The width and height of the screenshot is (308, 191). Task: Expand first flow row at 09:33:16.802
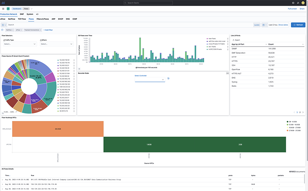tap(2, 180)
